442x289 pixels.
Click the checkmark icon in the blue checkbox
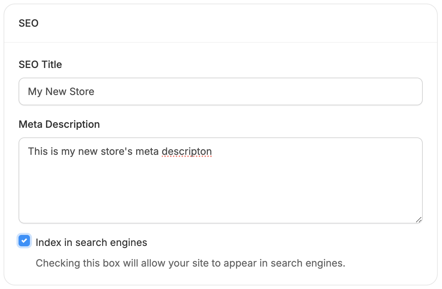(x=24, y=241)
